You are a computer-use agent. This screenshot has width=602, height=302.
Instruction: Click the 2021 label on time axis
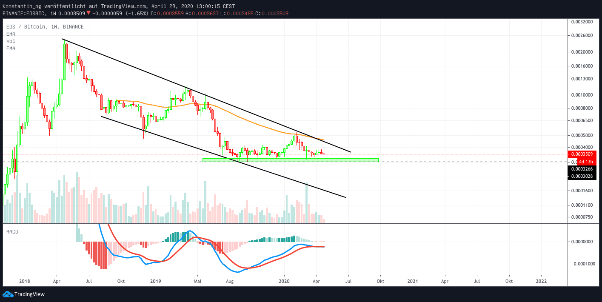[412, 281]
